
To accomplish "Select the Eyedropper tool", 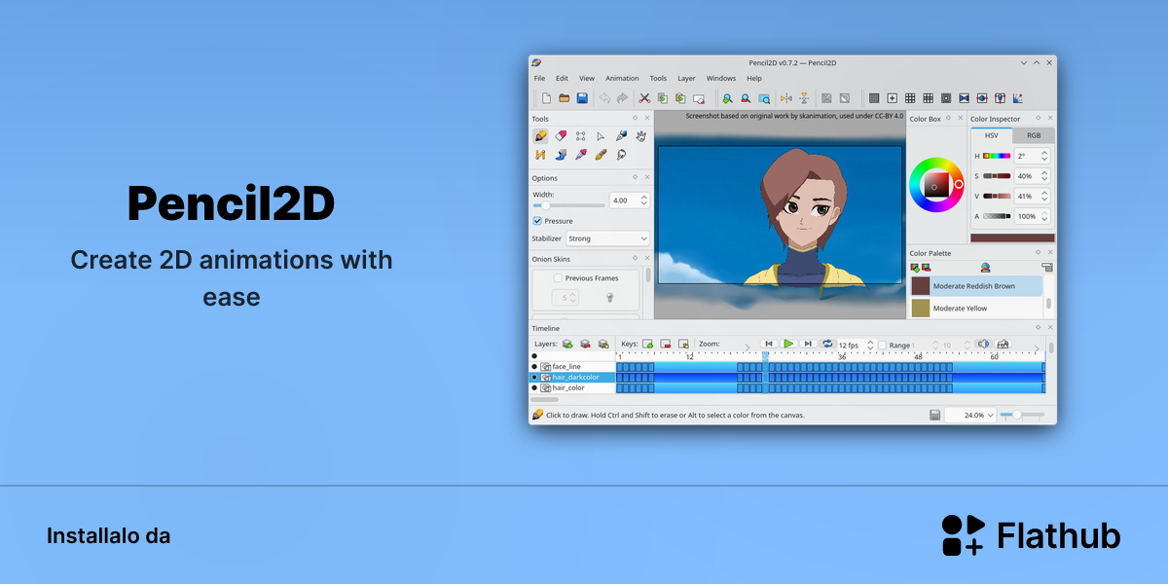I will pos(580,155).
